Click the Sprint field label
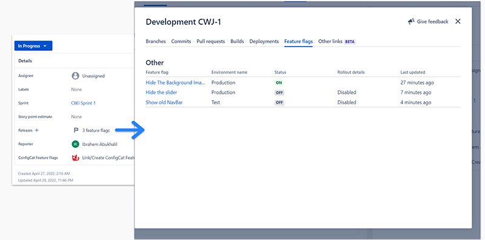The image size is (485, 240). [23, 103]
